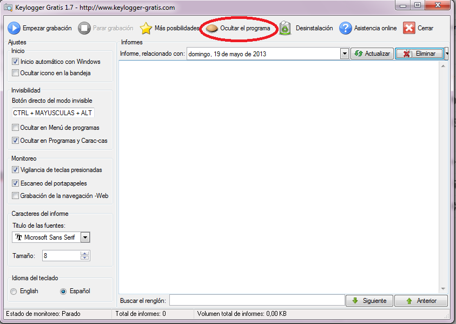Click 'Estado de monitoreo: Parado' status text
This screenshot has width=456, height=324.
(43, 314)
